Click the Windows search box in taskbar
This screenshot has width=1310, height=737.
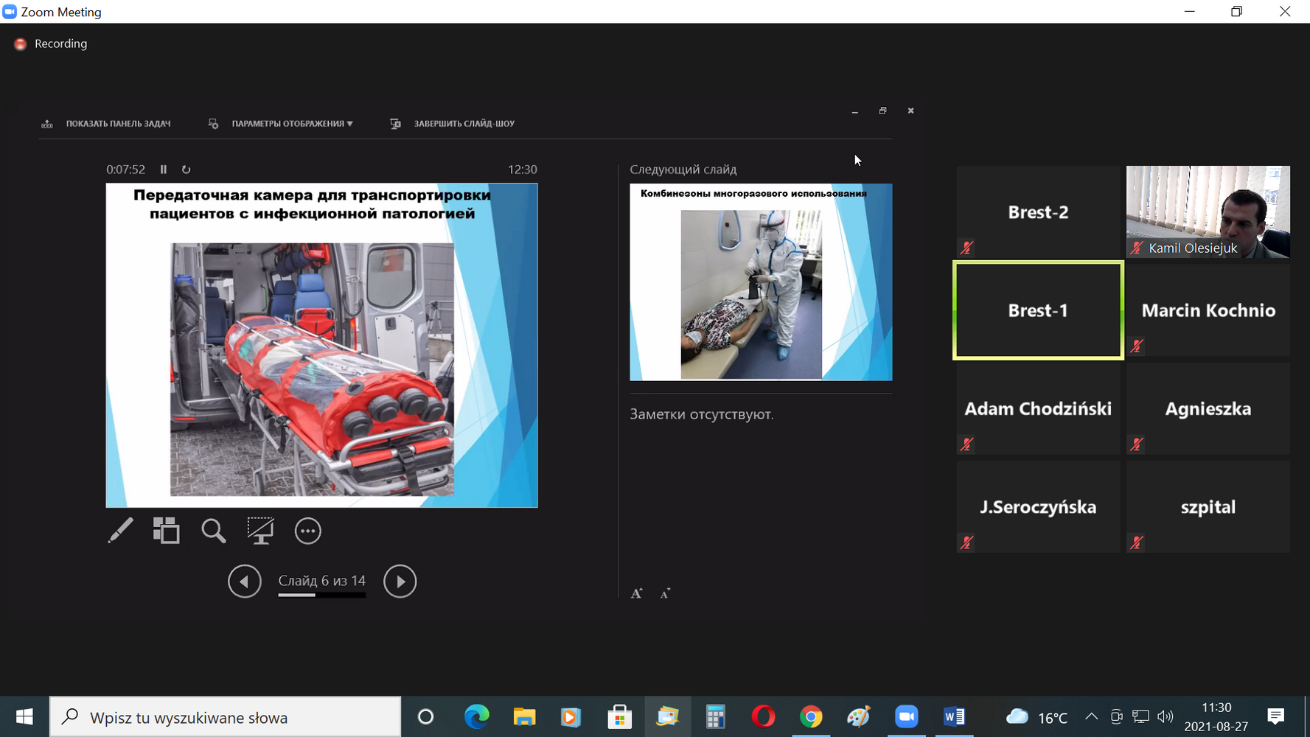[226, 717]
